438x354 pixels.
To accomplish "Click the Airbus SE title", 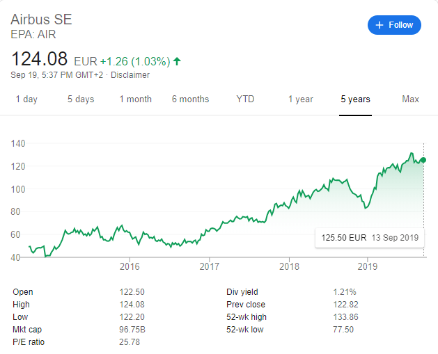I will tap(41, 19).
